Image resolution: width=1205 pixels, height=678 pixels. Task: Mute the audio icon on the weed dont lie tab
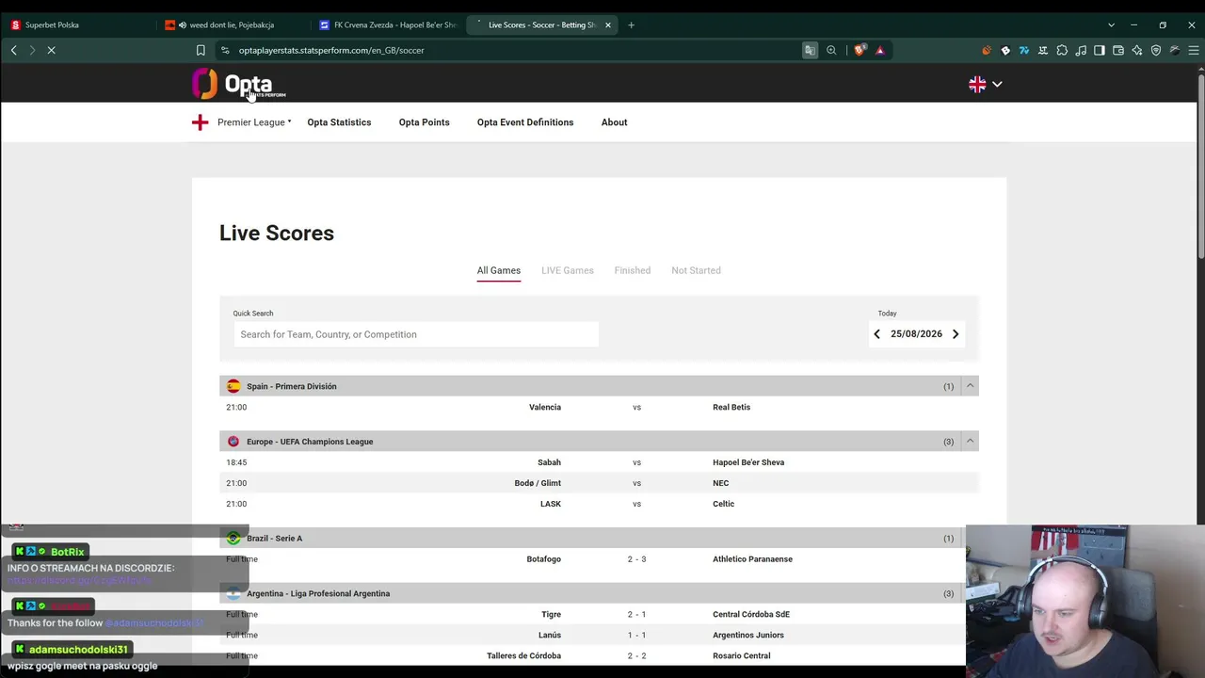pos(182,25)
